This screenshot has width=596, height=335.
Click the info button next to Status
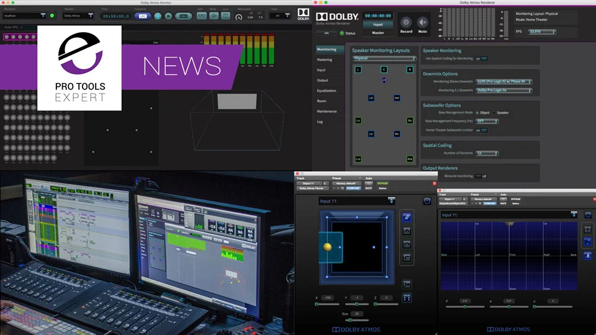click(x=326, y=33)
